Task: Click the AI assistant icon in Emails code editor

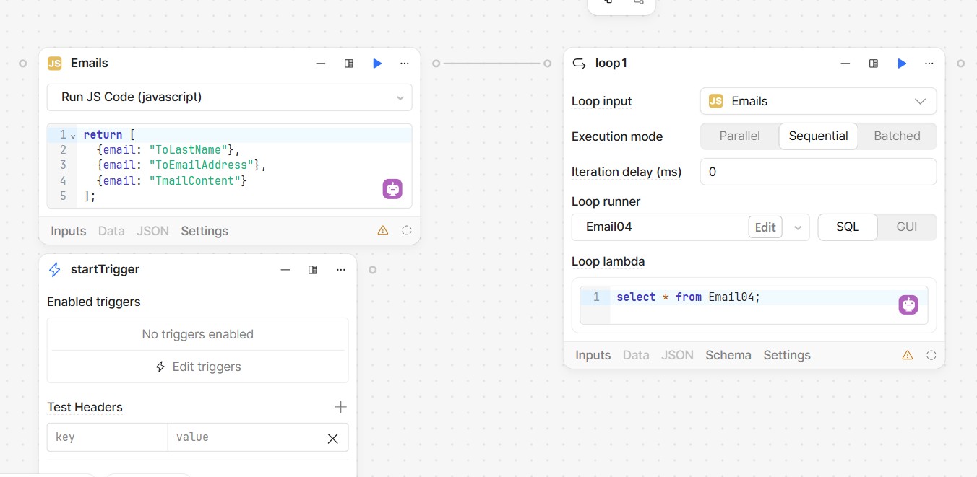Action: tap(392, 189)
